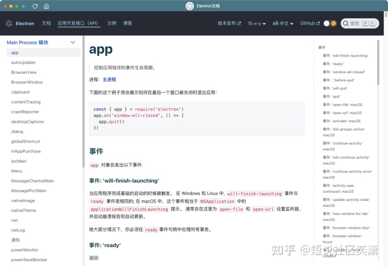Collapse Main Process 模块 section
This screenshot has height=266, width=388.
pos(73,43)
